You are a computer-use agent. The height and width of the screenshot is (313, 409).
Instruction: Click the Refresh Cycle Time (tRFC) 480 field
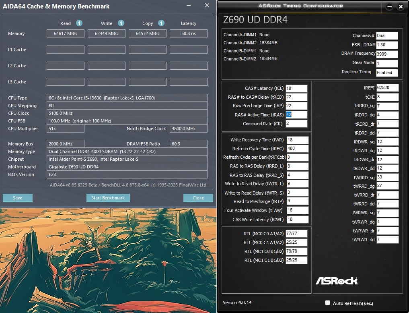tap(298, 148)
